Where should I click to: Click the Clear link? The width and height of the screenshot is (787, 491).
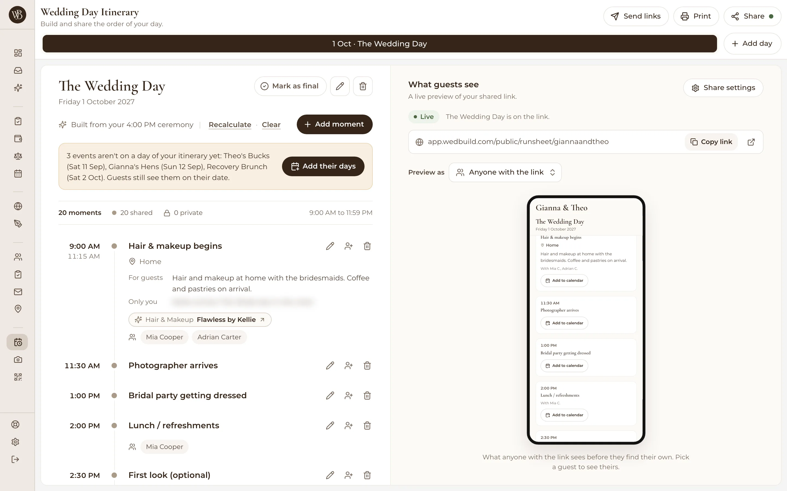pyautogui.click(x=271, y=125)
